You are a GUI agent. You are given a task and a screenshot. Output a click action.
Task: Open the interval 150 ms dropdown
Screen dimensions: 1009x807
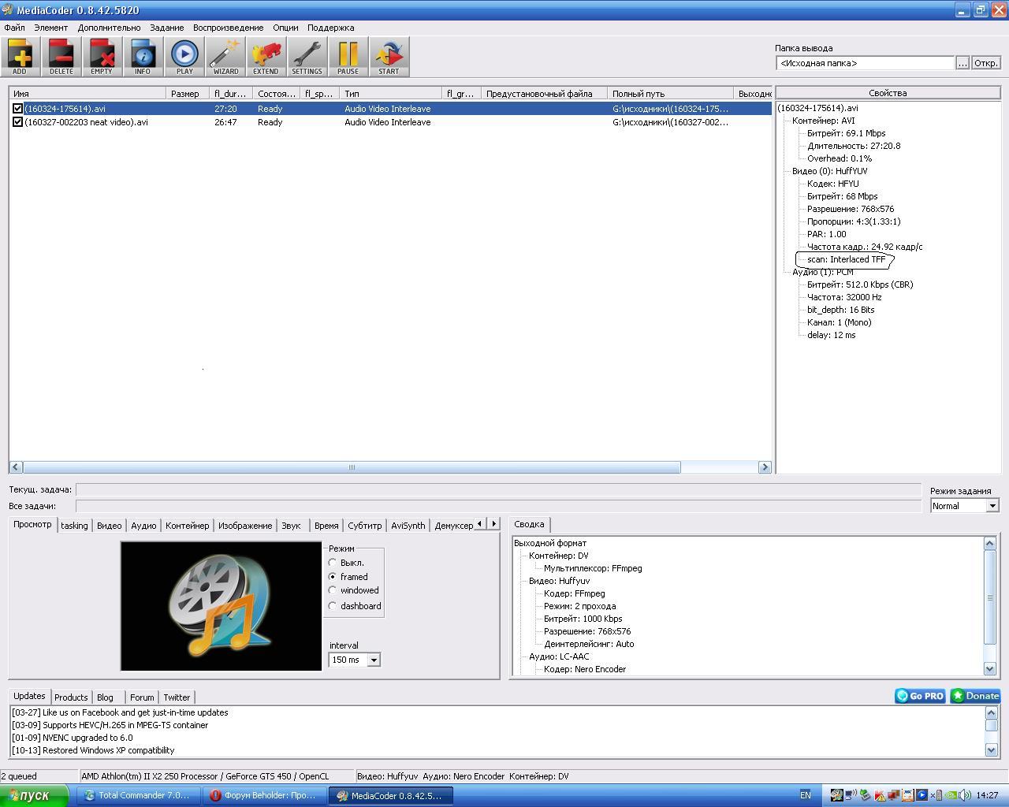pos(374,660)
